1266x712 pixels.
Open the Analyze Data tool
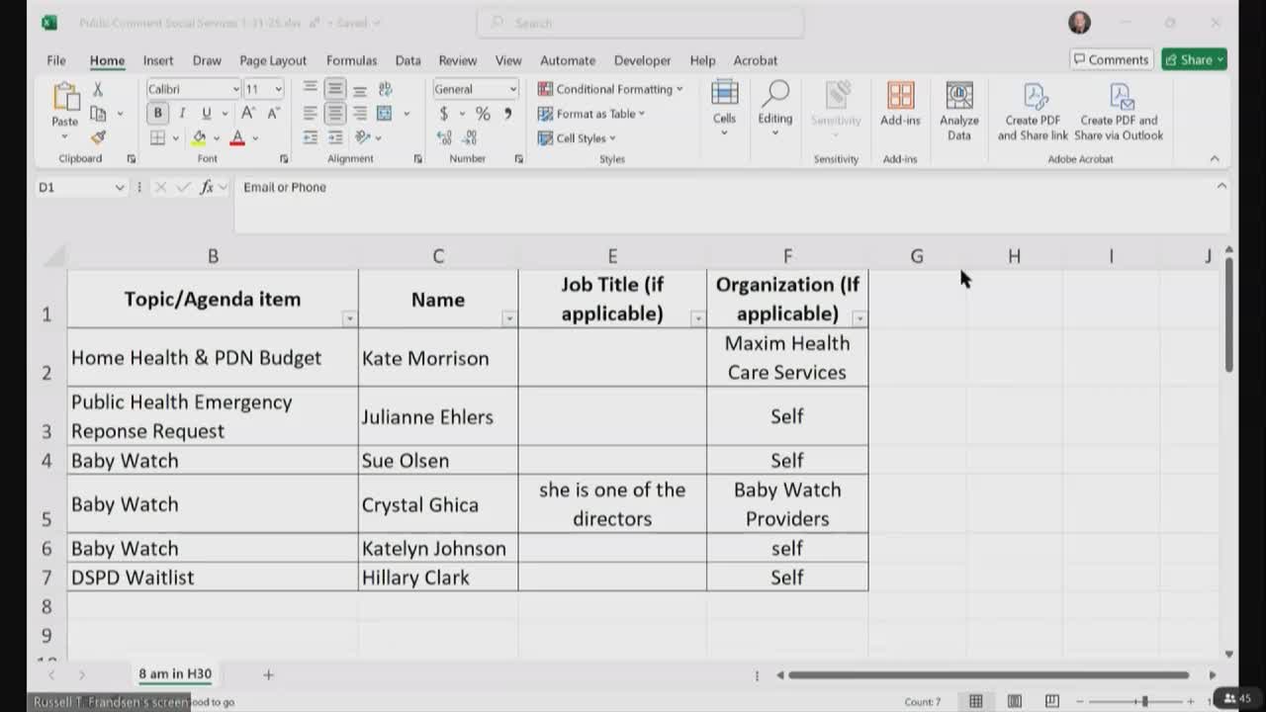coord(958,110)
